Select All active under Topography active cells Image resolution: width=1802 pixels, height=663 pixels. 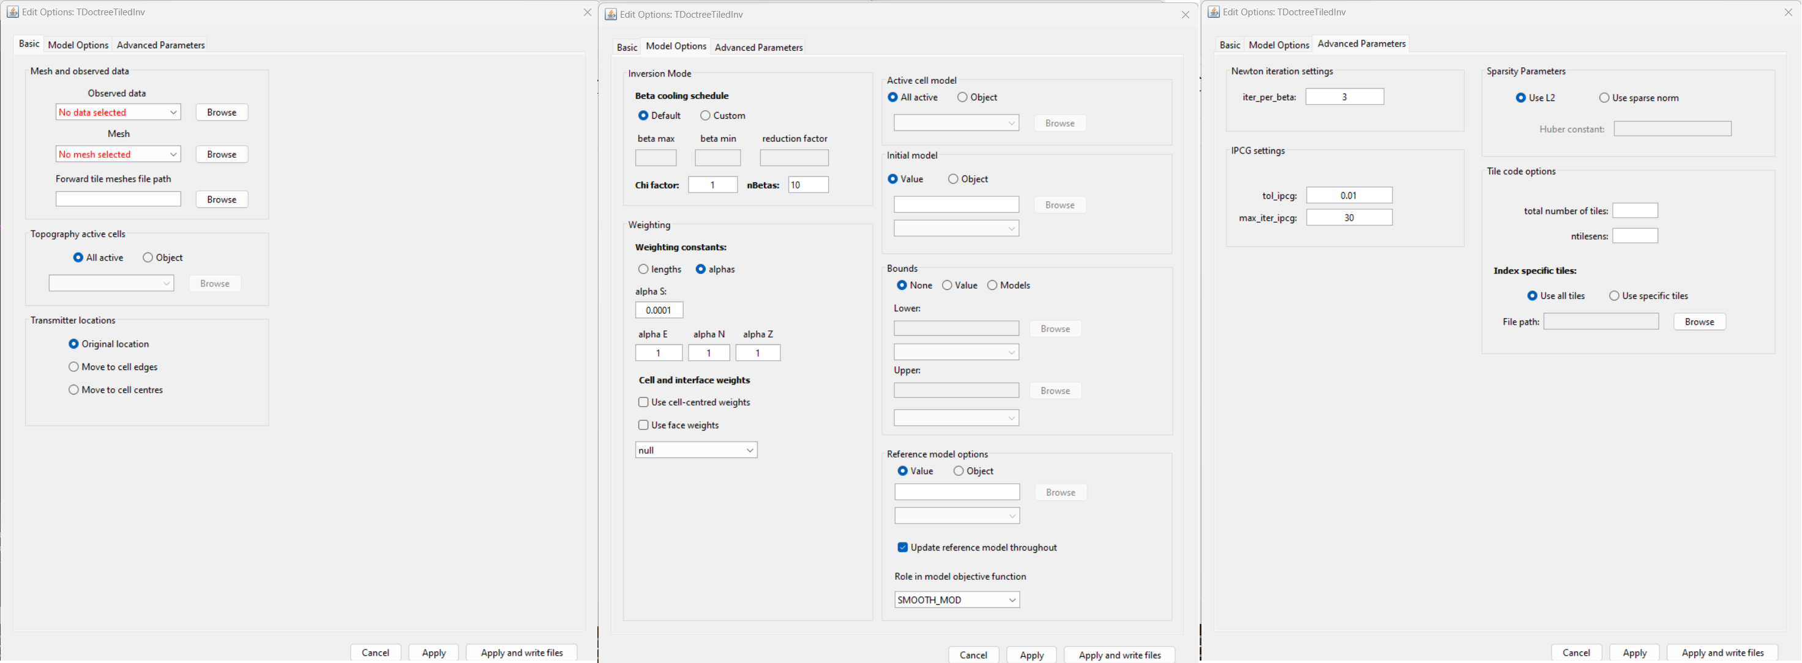(x=99, y=257)
